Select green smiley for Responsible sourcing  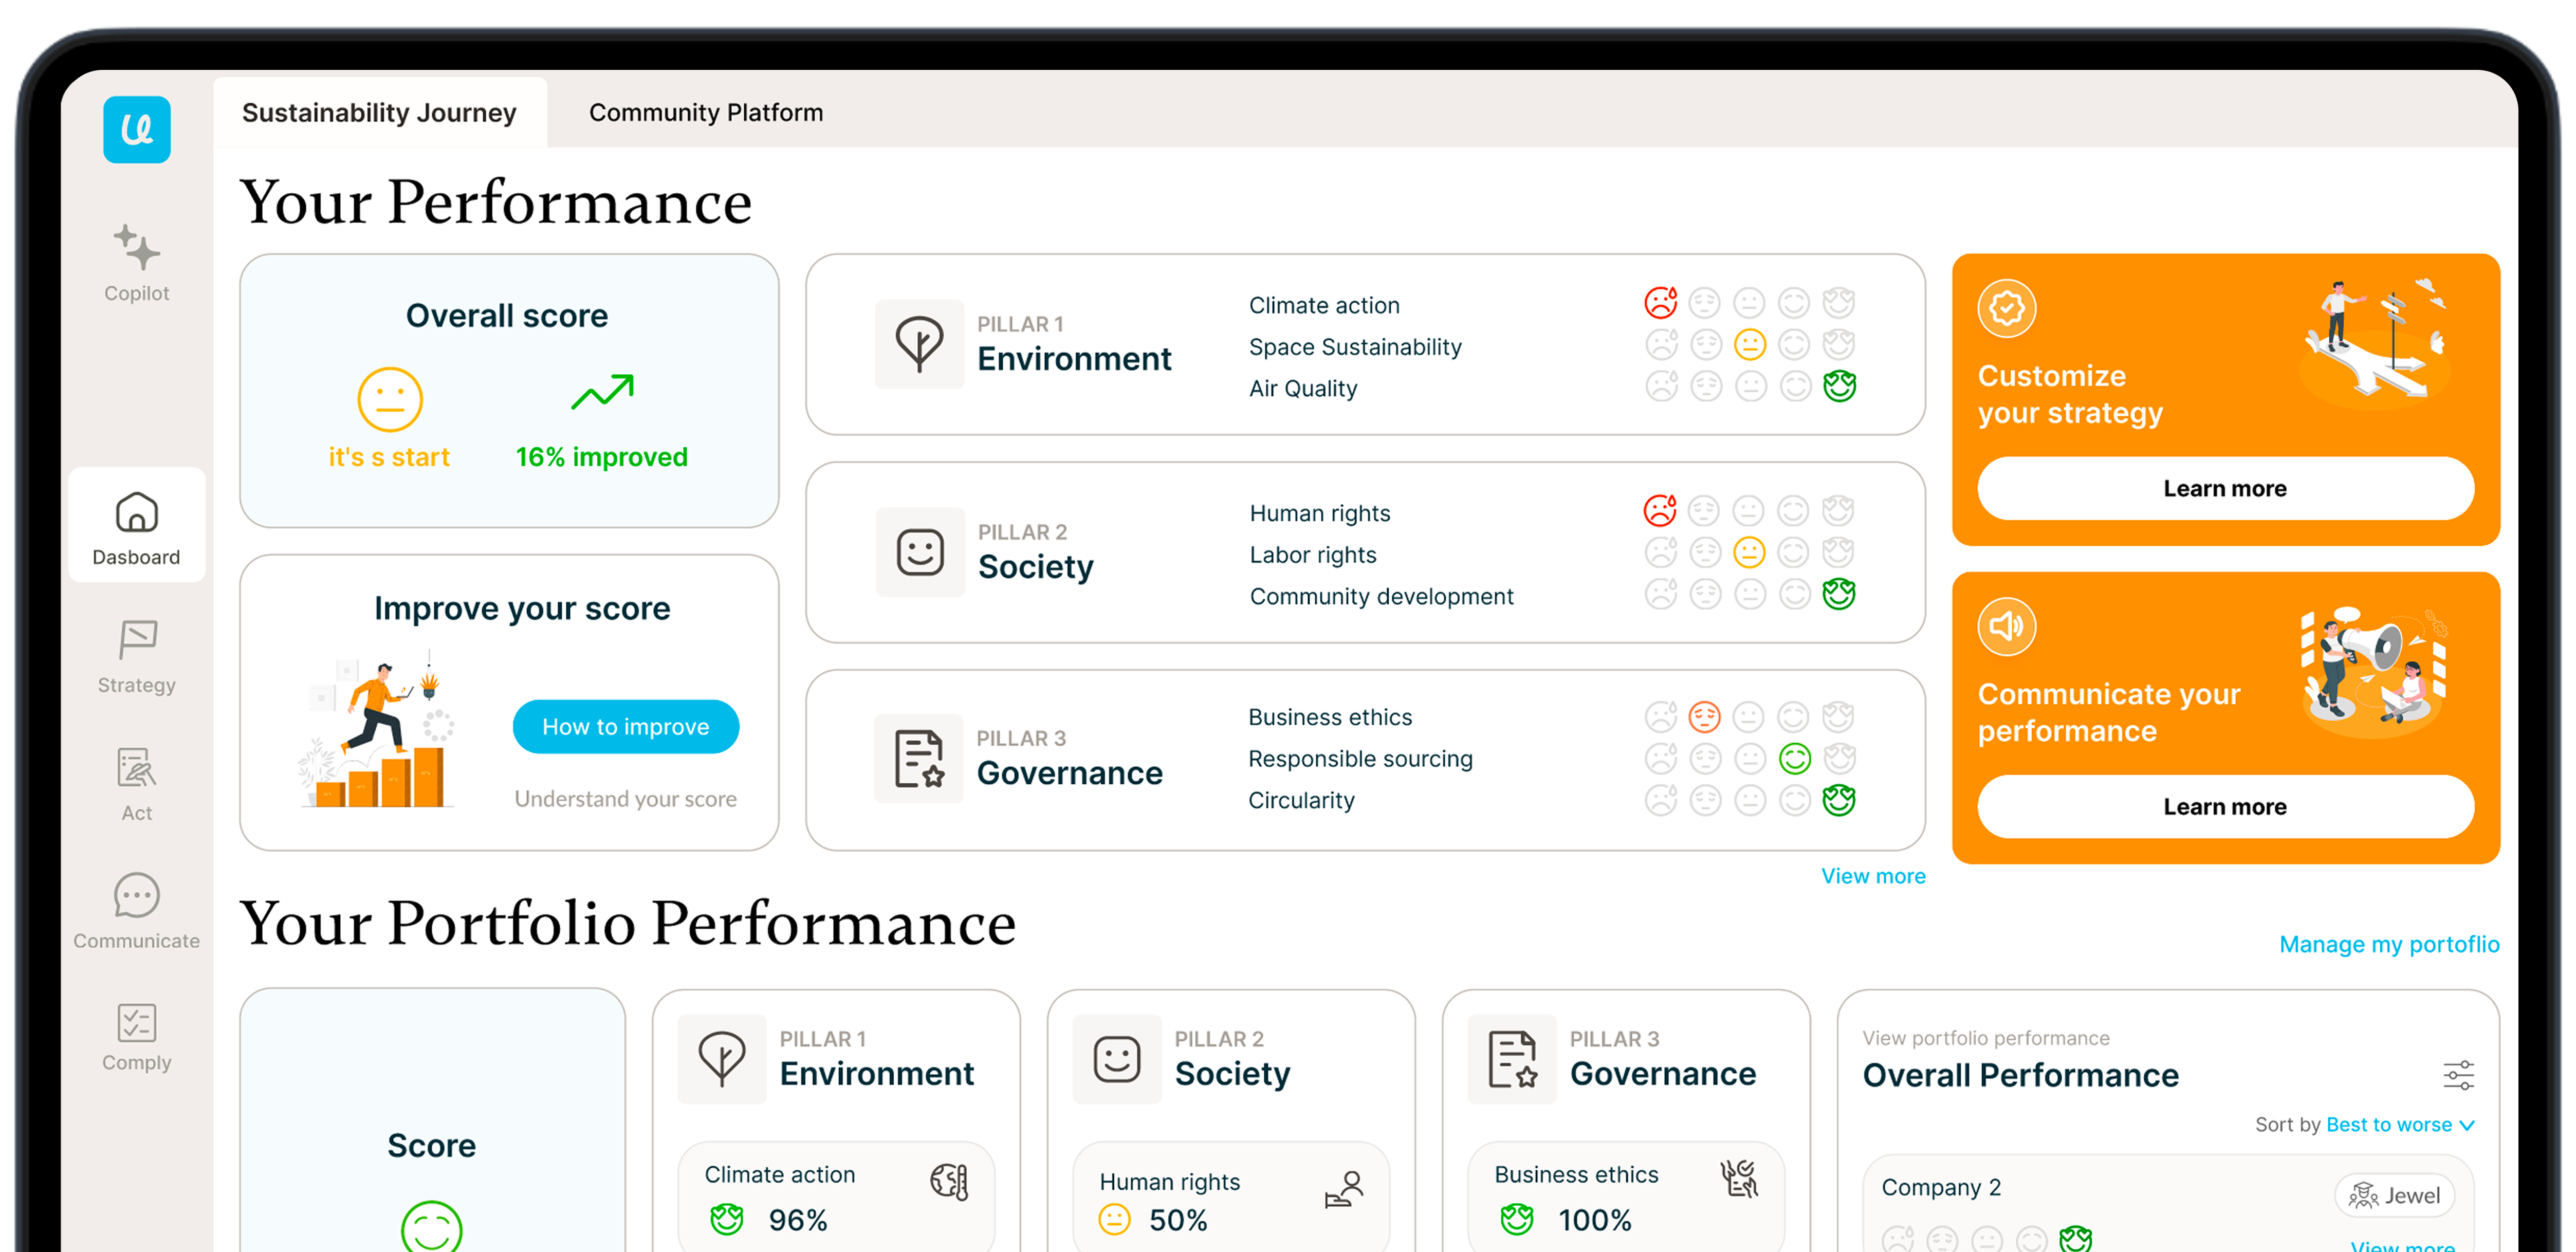(x=1794, y=759)
